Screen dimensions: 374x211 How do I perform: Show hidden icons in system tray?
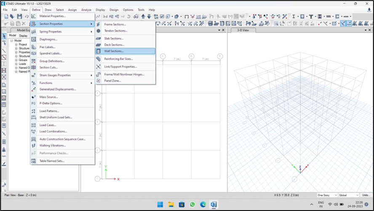312,204
